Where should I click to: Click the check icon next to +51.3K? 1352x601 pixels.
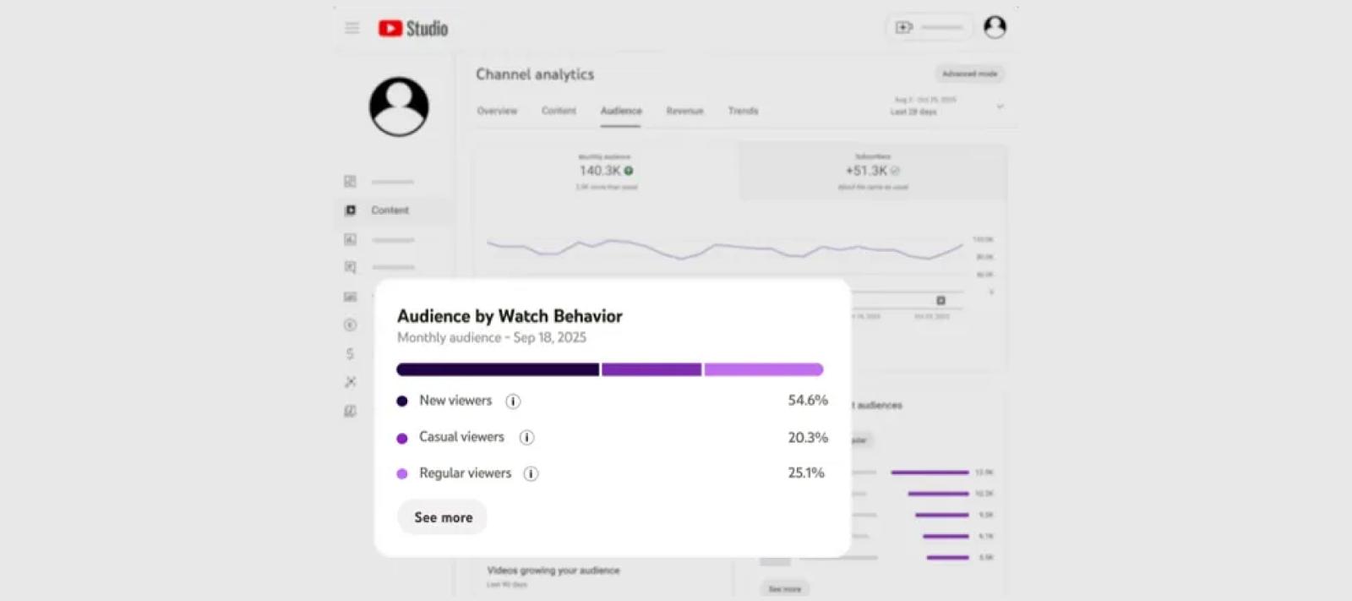pos(895,171)
